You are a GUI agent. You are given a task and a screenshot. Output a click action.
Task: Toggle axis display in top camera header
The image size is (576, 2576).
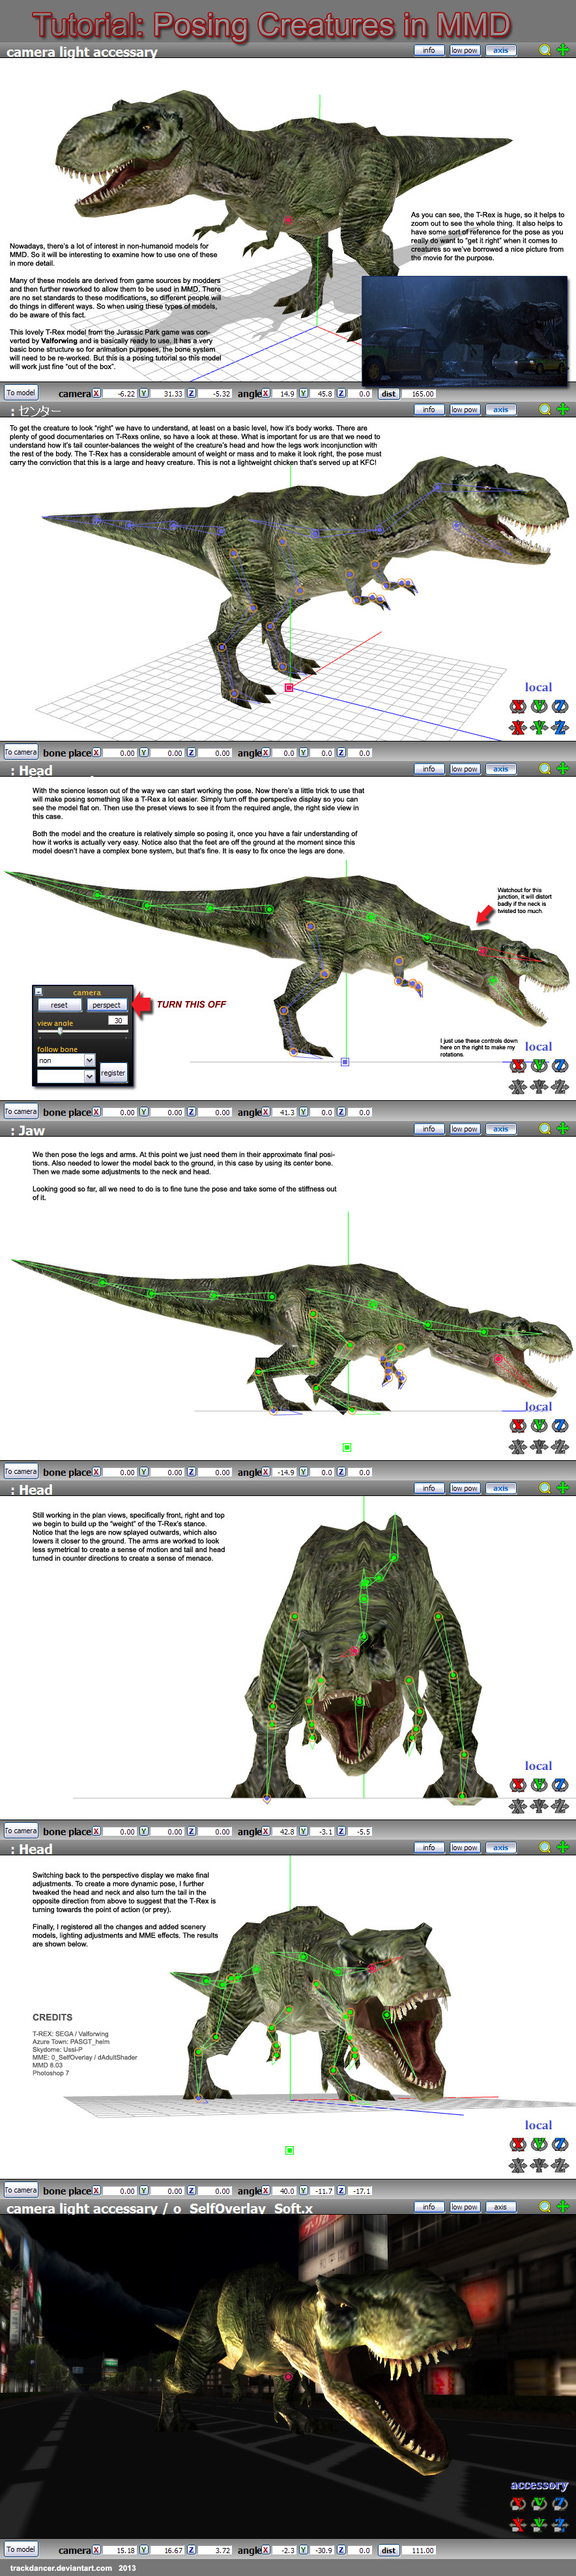pos(500,50)
